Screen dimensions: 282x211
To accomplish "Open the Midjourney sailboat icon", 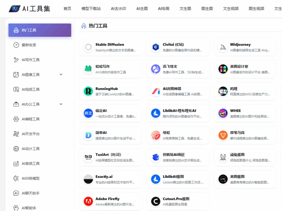I will tap(223, 47).
